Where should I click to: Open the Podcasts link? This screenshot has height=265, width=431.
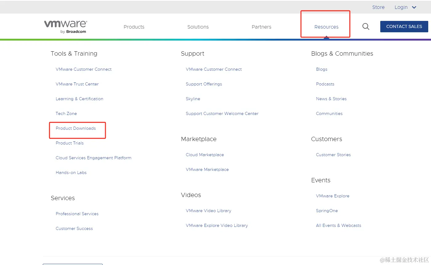pyautogui.click(x=325, y=84)
